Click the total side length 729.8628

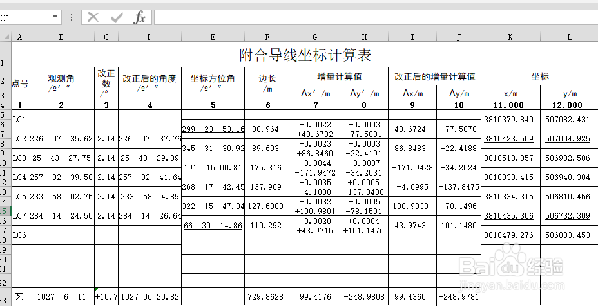tap(267, 296)
